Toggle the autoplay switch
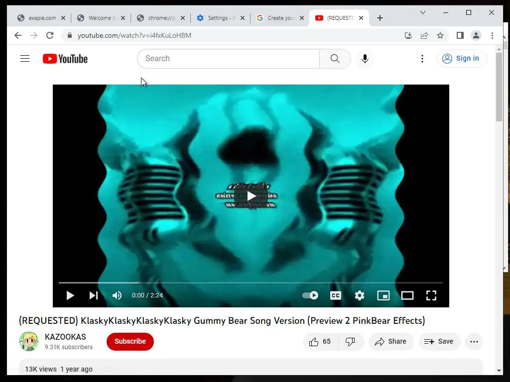Image resolution: width=510 pixels, height=382 pixels. (310, 295)
